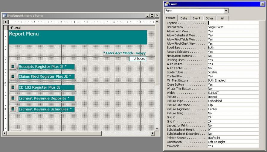Click the Allow PivotChart View value
The image size is (267, 152).
[233, 43]
